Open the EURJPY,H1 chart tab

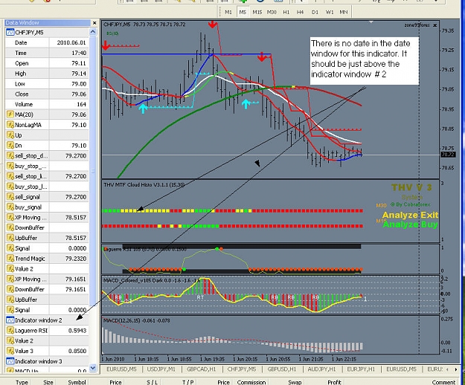tap(361, 369)
